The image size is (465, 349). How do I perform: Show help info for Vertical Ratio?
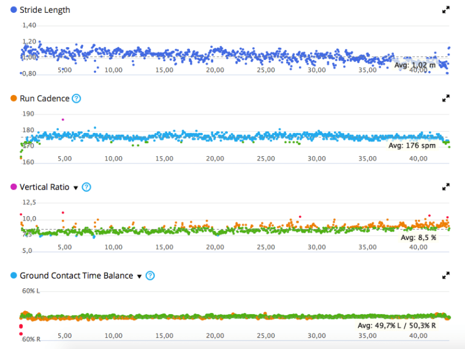point(86,187)
